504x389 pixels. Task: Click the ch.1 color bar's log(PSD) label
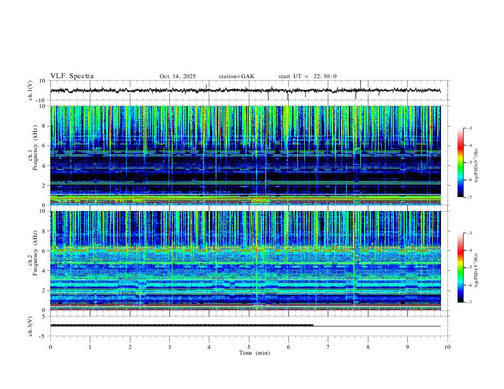[476, 166]
